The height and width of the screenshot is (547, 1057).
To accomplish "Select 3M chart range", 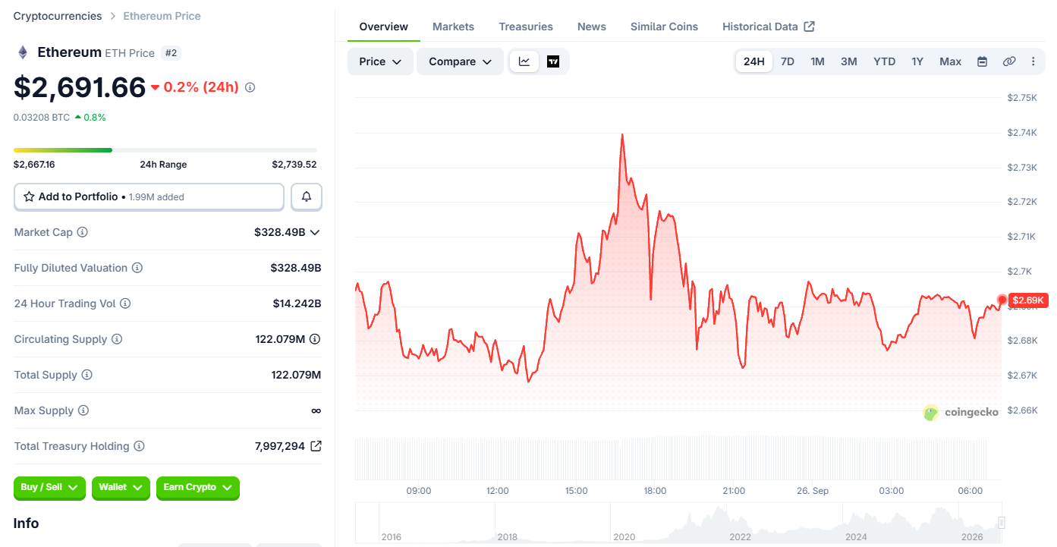I will pos(849,61).
